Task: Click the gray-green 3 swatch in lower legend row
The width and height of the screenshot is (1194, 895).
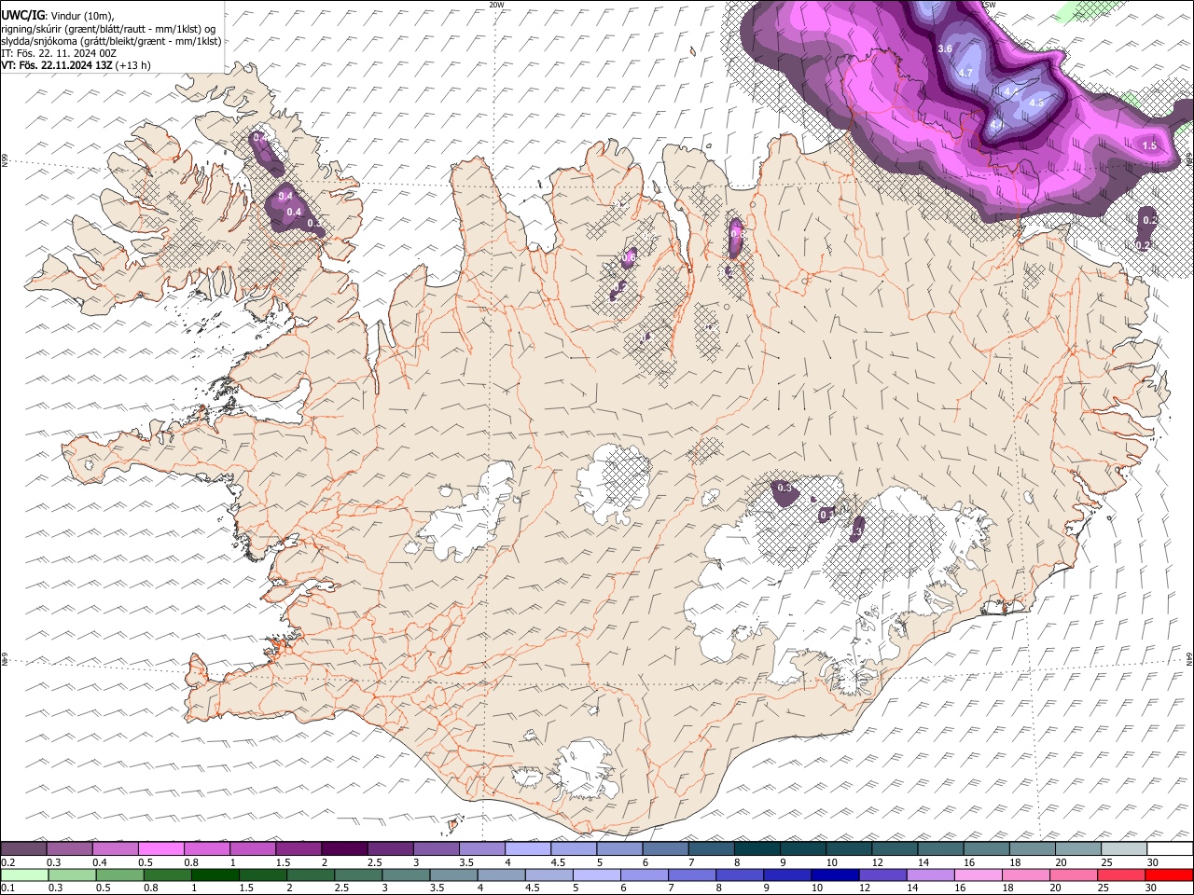Action: 406,874
